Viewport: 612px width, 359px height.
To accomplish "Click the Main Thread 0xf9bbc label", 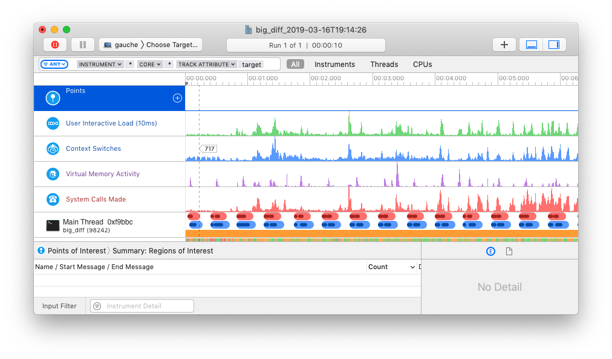I will tap(97, 222).
